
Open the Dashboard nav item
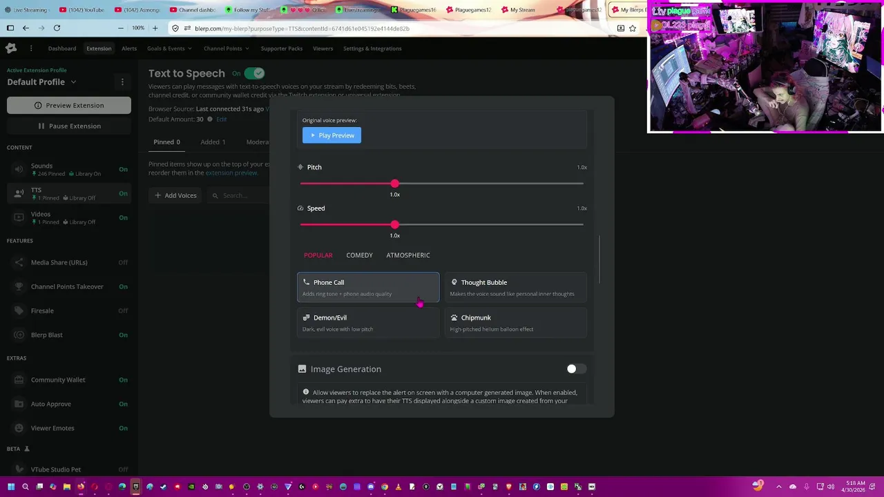(62, 48)
